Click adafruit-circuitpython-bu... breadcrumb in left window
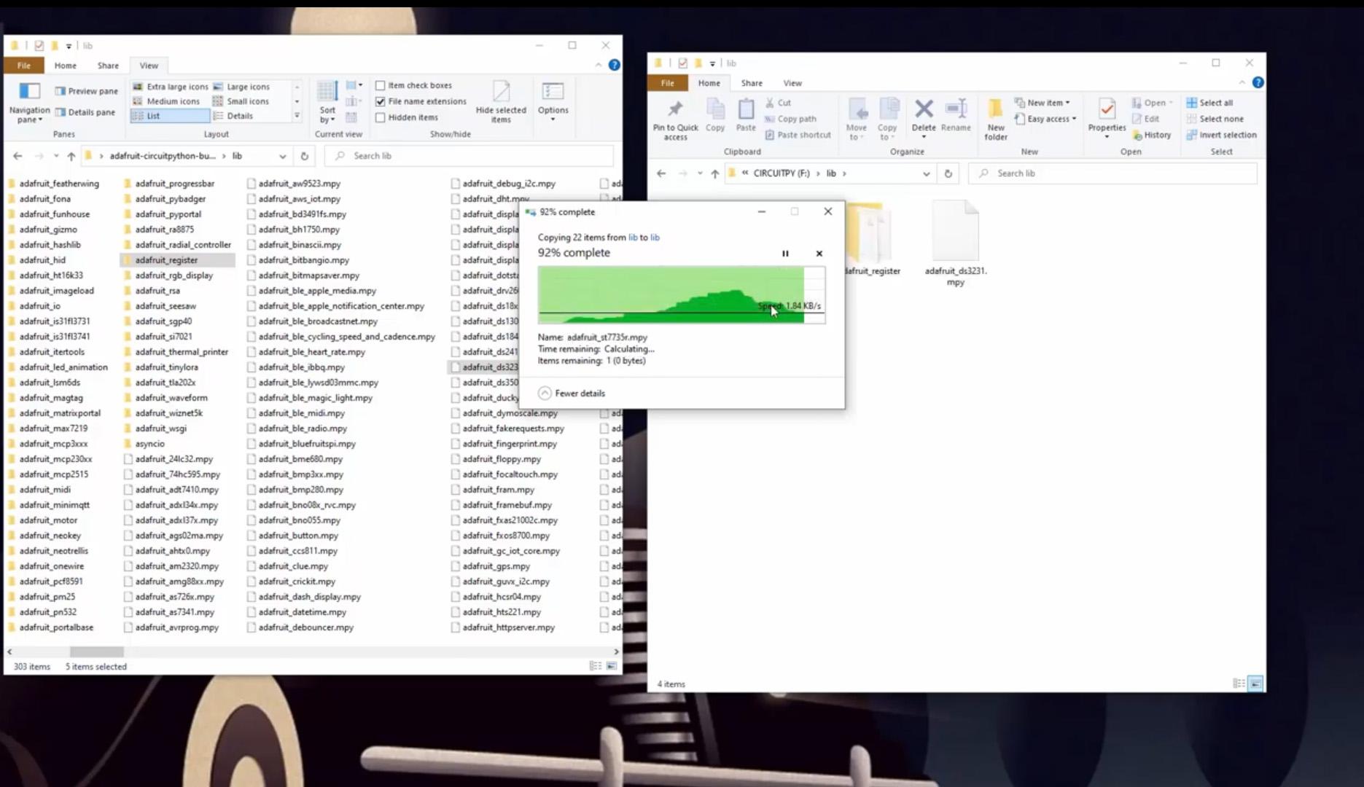 point(163,156)
